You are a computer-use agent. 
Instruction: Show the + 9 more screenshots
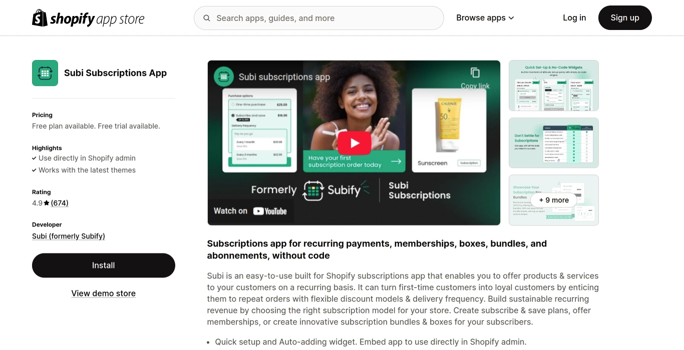554,200
